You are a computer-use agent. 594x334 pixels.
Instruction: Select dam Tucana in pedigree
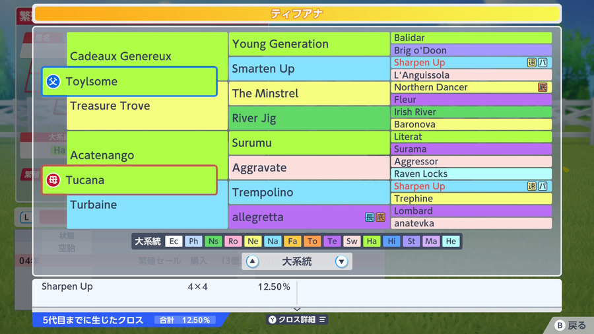pyautogui.click(x=129, y=180)
